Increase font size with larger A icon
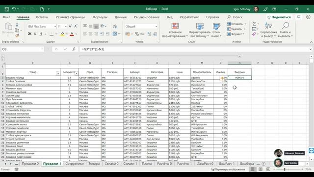 pyautogui.click(x=70, y=26)
